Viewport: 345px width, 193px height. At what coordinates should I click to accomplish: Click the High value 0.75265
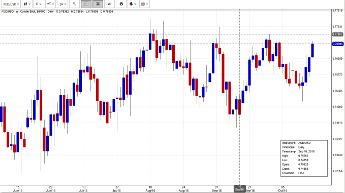303,156
